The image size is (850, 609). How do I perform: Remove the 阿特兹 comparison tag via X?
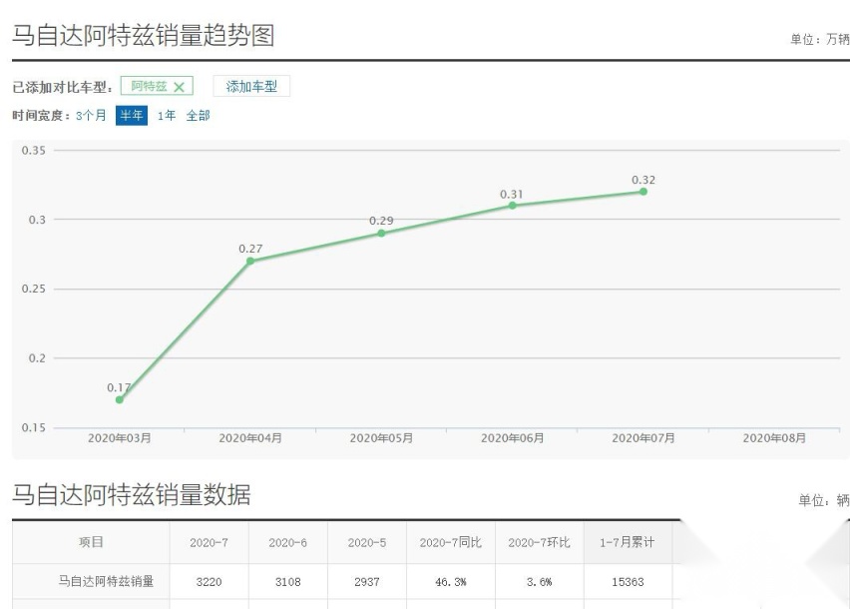pos(179,87)
